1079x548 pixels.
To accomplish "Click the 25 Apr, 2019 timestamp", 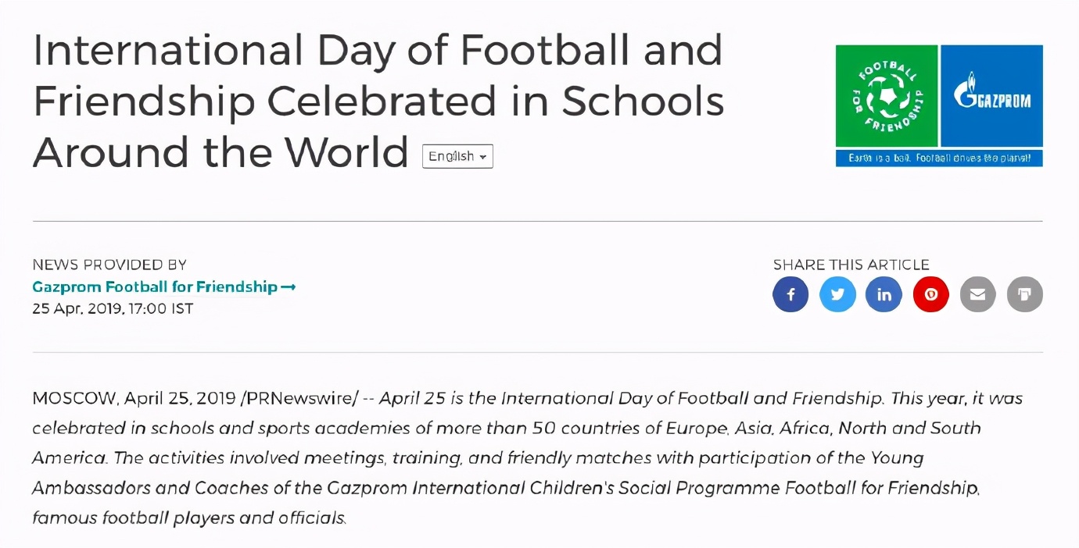I will tap(113, 308).
